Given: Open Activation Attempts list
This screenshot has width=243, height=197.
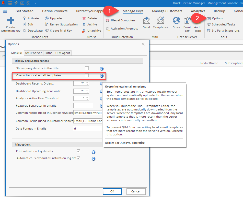Looking at the screenshot, I should coord(122,29).
